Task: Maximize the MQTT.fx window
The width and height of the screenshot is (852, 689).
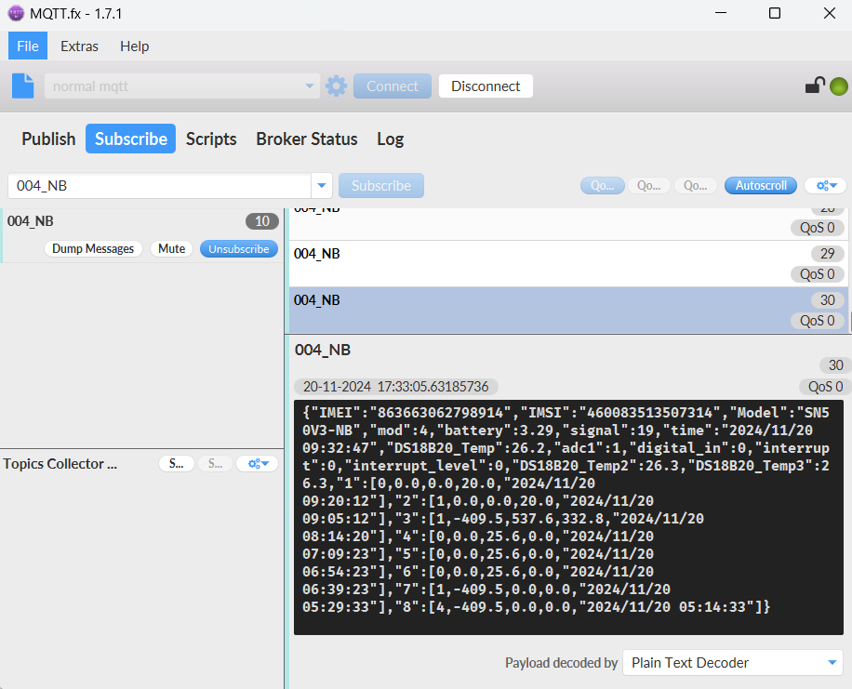Action: [x=775, y=13]
